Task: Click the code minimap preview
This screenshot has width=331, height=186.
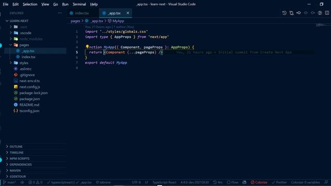Action: coord(321,25)
